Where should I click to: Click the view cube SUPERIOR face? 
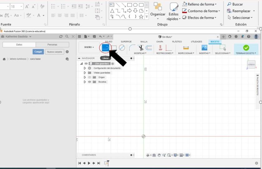click(251, 64)
